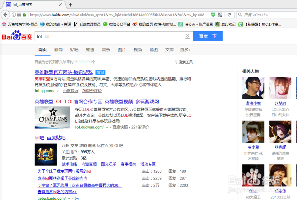
Task: Open a new tab with the plus button
Action: pyautogui.click(x=70, y=4)
